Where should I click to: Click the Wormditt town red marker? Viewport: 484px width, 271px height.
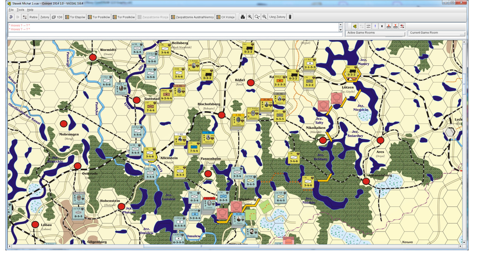93,57
